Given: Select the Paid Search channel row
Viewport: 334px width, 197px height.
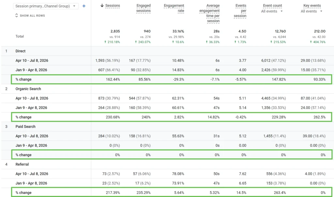Looking at the screenshot, I should 168,127.
